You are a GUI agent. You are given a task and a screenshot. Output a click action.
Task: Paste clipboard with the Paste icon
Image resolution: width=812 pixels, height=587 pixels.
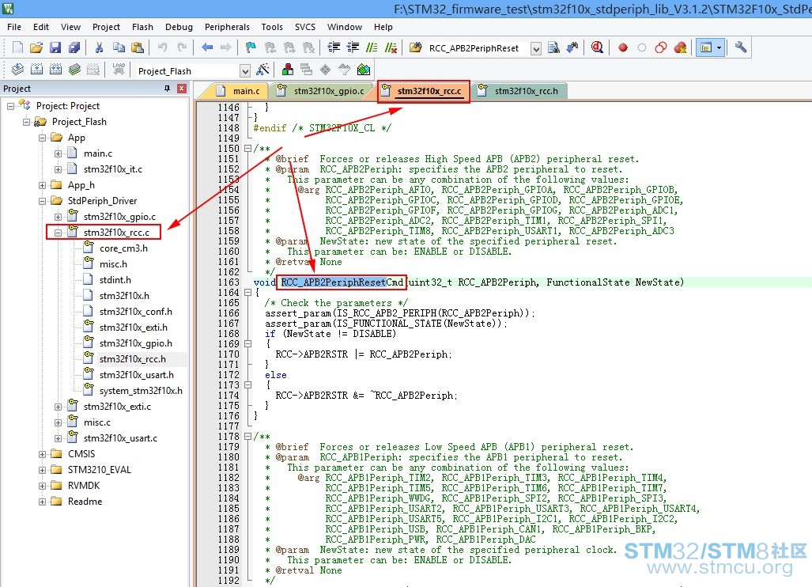tap(138, 47)
